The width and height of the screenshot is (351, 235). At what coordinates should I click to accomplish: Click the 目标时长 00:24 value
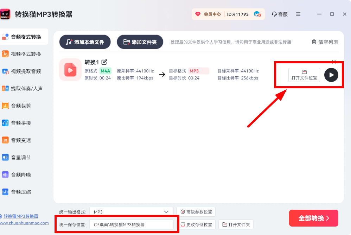(x=194, y=78)
